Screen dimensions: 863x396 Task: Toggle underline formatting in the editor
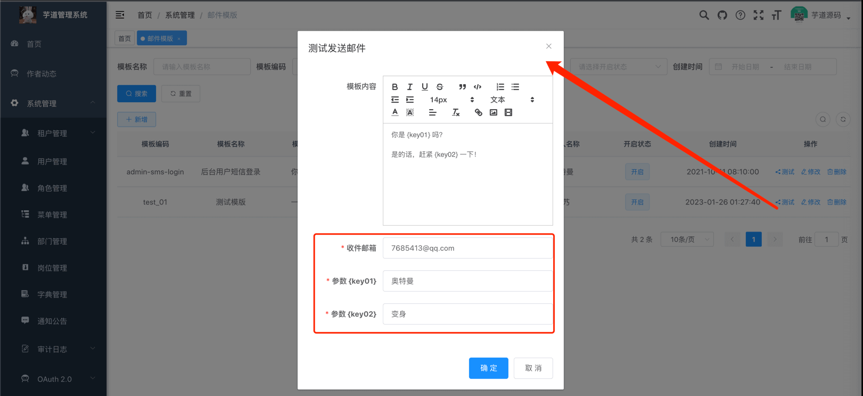424,87
